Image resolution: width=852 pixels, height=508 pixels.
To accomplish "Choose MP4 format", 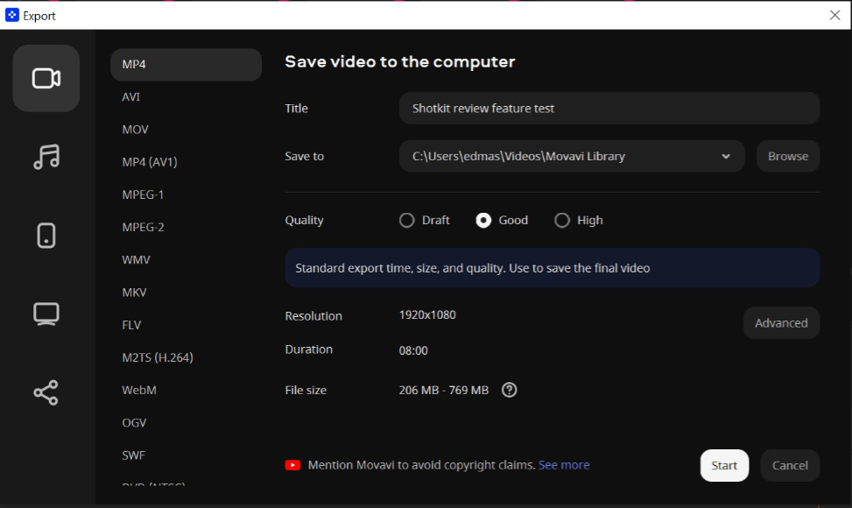I will pyautogui.click(x=186, y=64).
